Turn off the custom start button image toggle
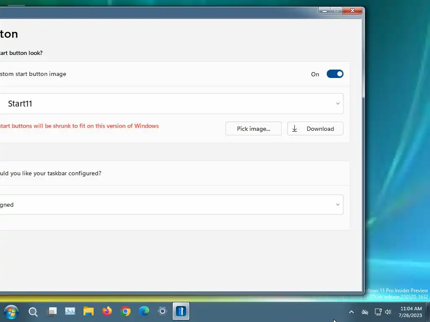This screenshot has height=322, width=430. point(335,74)
